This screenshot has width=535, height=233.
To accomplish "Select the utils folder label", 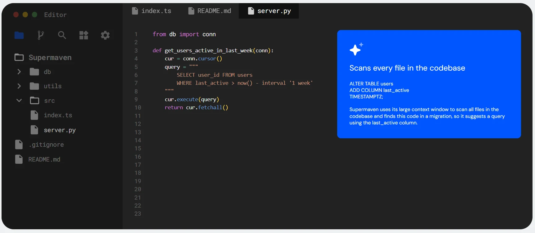I will 53,86.
